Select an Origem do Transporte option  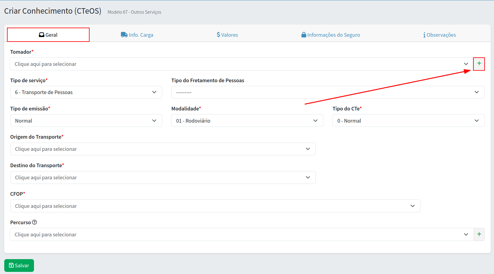coord(163,149)
